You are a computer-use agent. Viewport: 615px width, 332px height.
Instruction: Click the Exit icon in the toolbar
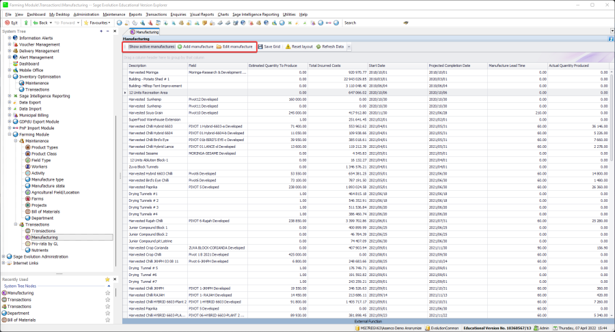click(x=6, y=22)
